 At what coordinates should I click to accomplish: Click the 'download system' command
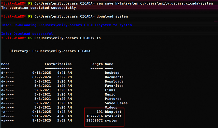coord(112,16)
